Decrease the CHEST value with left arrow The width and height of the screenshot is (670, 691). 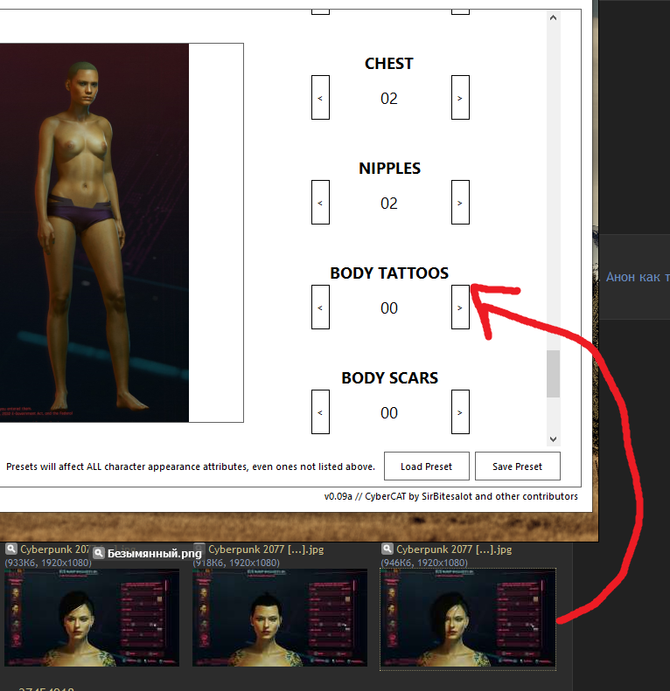[320, 97]
